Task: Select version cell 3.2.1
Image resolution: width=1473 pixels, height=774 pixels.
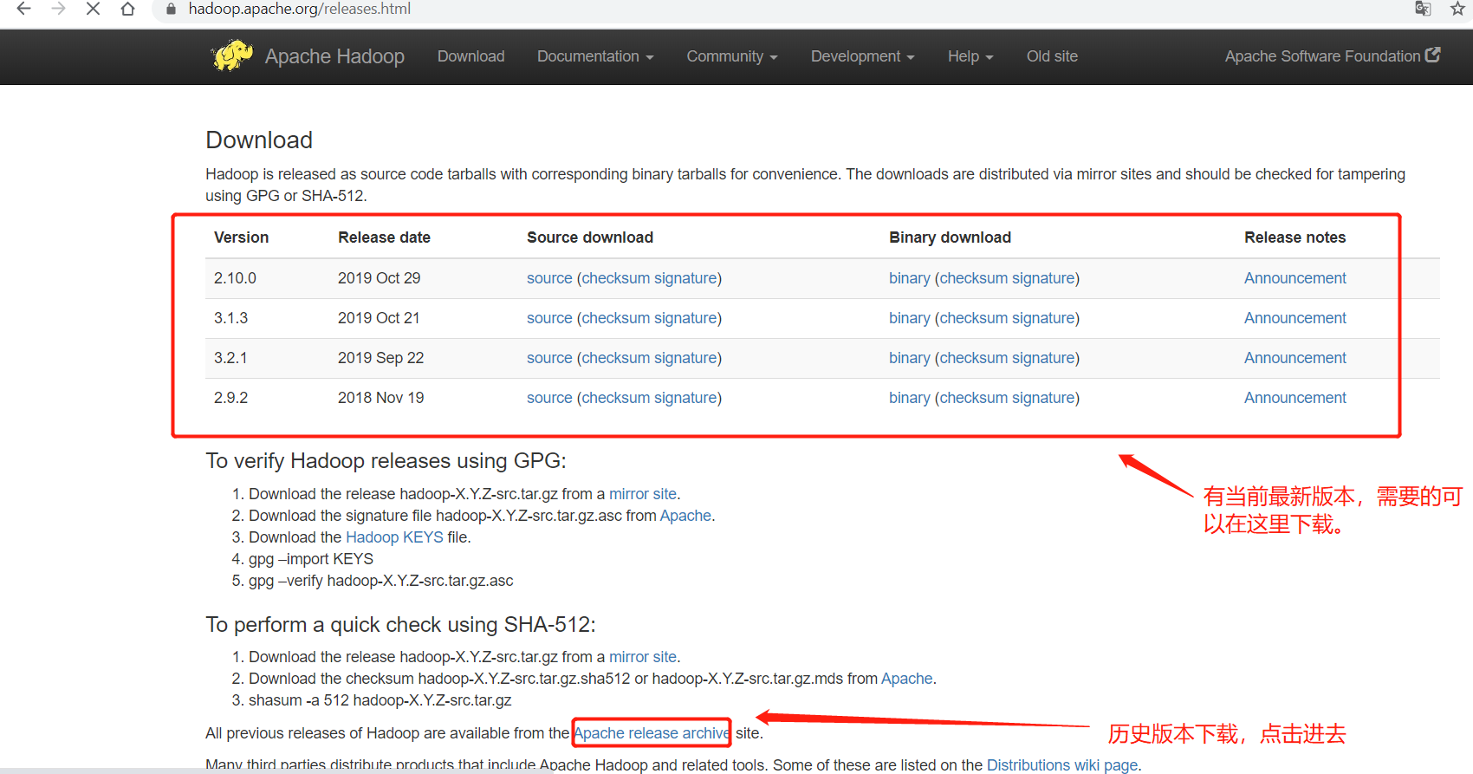Action: [230, 358]
